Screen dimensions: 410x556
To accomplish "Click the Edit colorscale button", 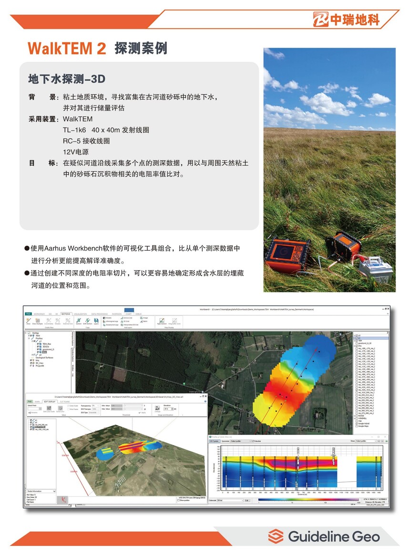I will (247, 501).
